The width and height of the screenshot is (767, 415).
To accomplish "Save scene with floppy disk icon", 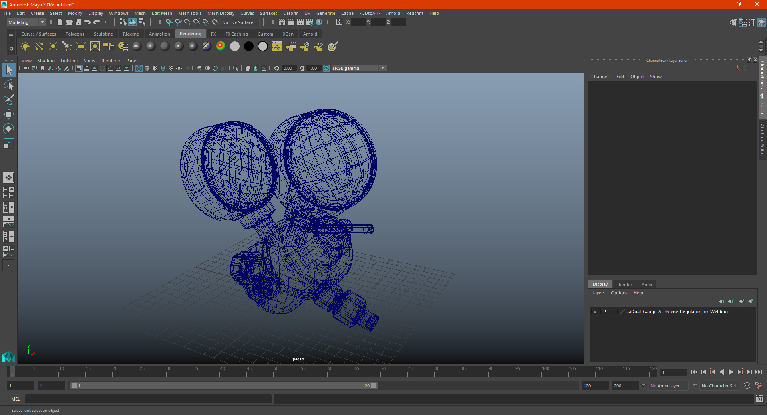I will [x=78, y=22].
